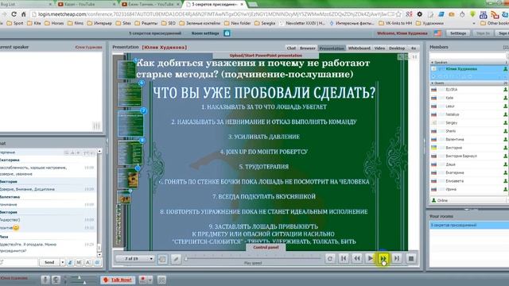Select the Presentation tab

[332, 48]
